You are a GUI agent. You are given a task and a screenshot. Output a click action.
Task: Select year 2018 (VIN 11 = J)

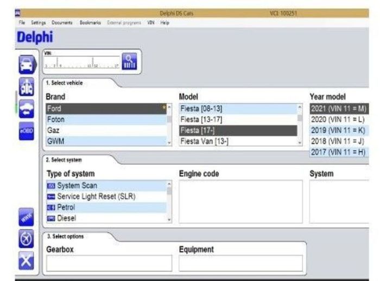coord(339,141)
